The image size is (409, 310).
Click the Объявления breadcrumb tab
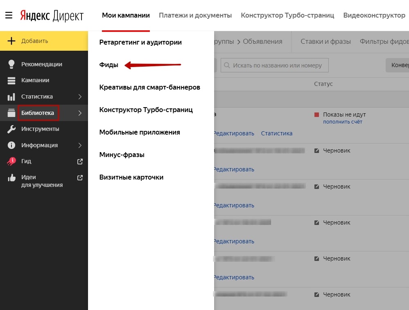(262, 42)
